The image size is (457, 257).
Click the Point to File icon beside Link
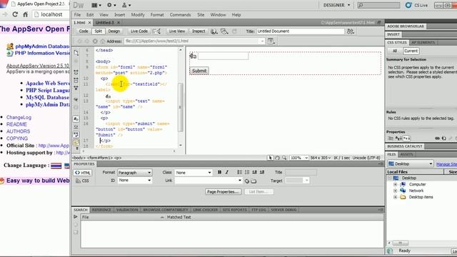click(247, 181)
